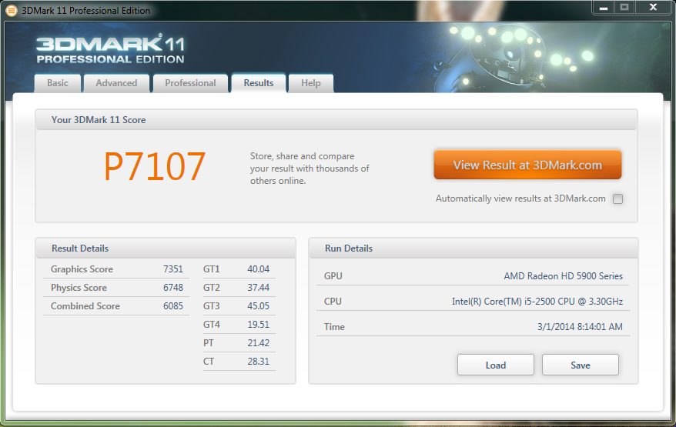Click the GT4 result 19.51
The height and width of the screenshot is (427, 676).
[x=258, y=325]
